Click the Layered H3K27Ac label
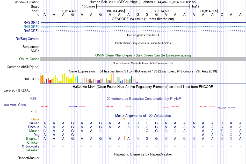Image resolution: width=246 pixels, height=164 pixels. click(x=17, y=91)
